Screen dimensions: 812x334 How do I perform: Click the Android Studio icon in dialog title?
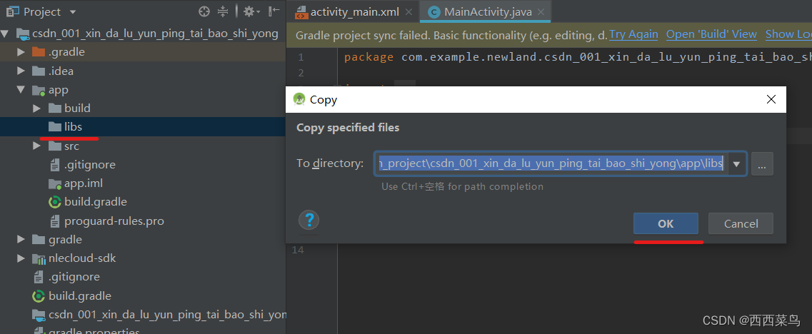[x=299, y=99]
